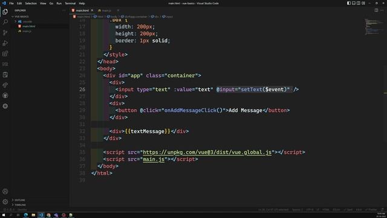Open Windows taskbar search
Image resolution: width=387 pixels, height=218 pixels.
pos(11,216)
